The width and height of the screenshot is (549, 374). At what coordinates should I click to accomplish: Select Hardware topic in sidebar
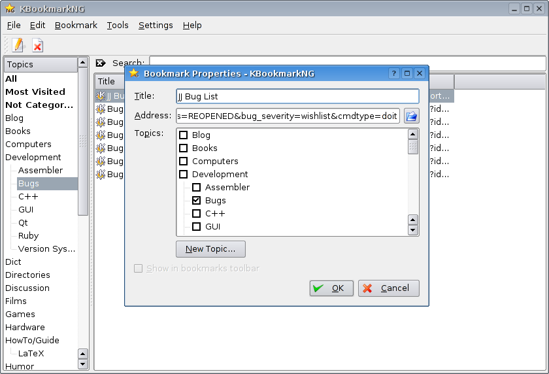point(25,327)
